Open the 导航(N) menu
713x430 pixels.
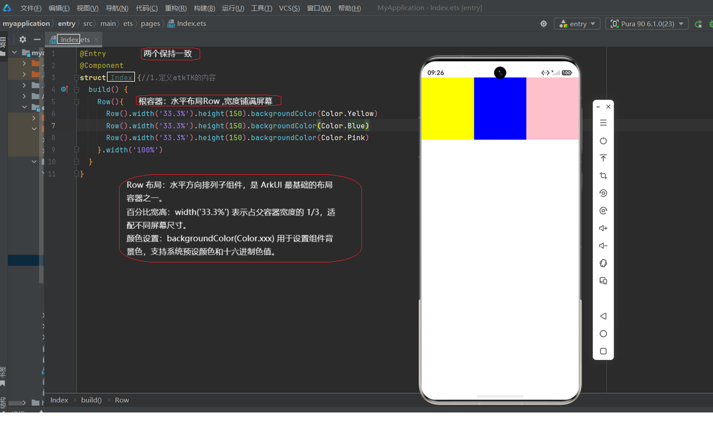[x=117, y=8]
